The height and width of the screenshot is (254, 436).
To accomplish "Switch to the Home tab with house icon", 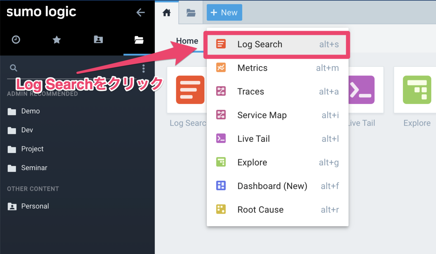I will pos(166,13).
